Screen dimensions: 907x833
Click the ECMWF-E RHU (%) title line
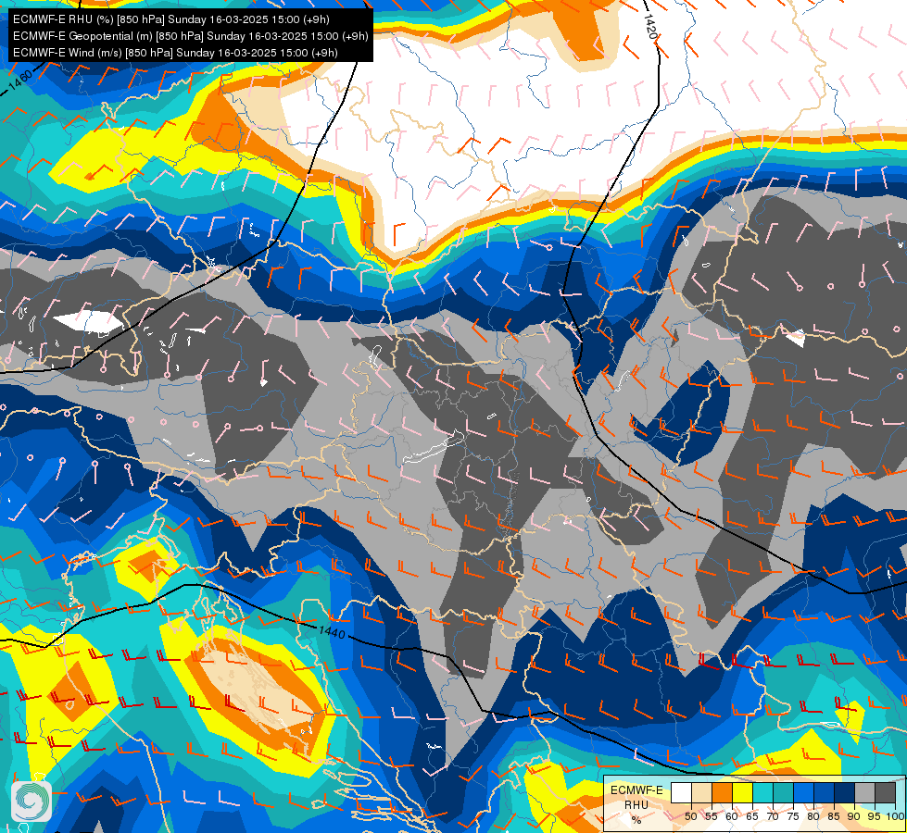[x=171, y=19]
